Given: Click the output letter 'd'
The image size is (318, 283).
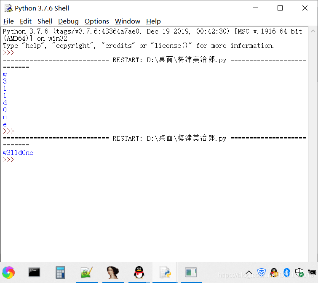Looking at the screenshot, I should [x=5, y=103].
